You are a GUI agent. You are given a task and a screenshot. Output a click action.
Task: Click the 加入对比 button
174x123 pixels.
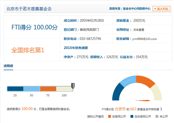161,9
